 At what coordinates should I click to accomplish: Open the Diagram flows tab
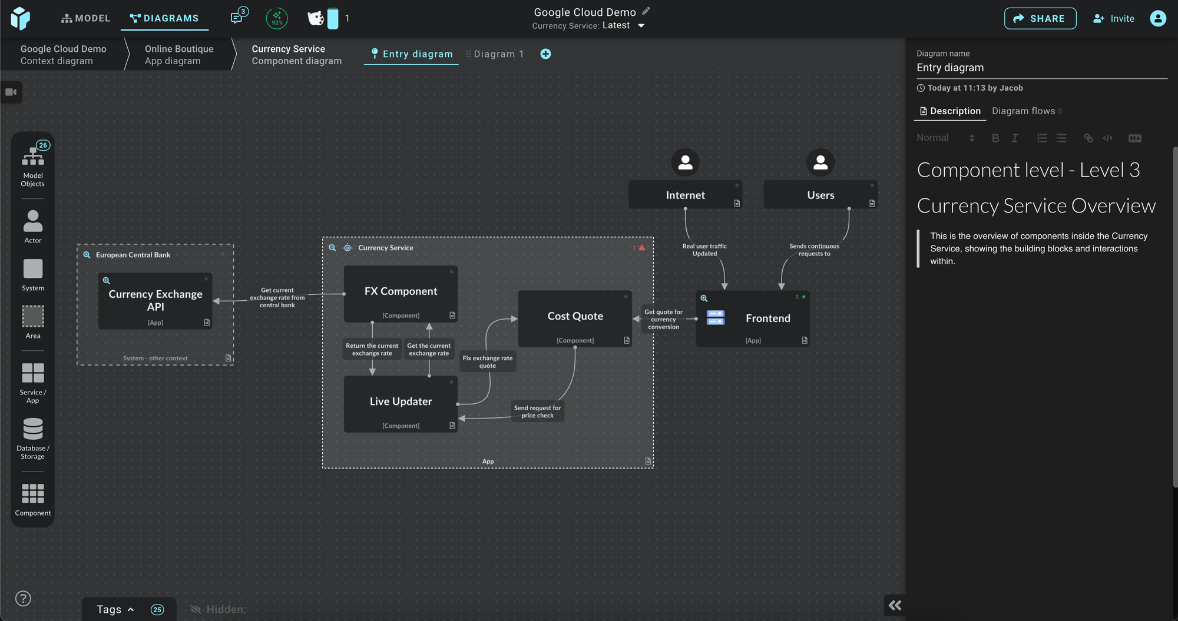point(1027,111)
